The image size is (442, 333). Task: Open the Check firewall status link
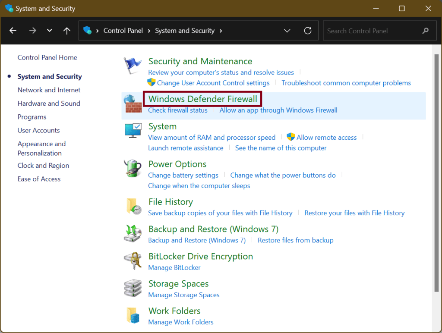click(177, 110)
